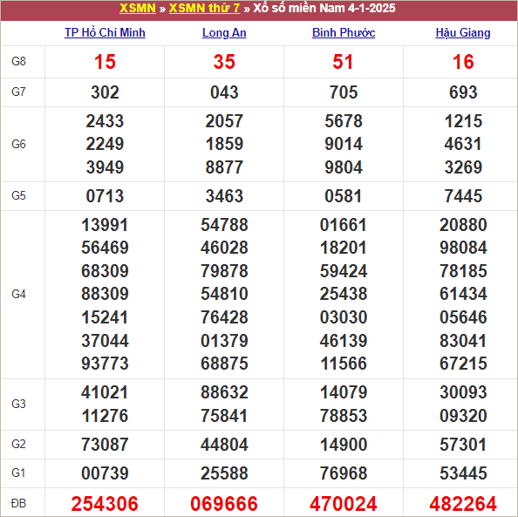Select special prize 254306
Viewport: 518px width, 517px height.
tap(105, 504)
